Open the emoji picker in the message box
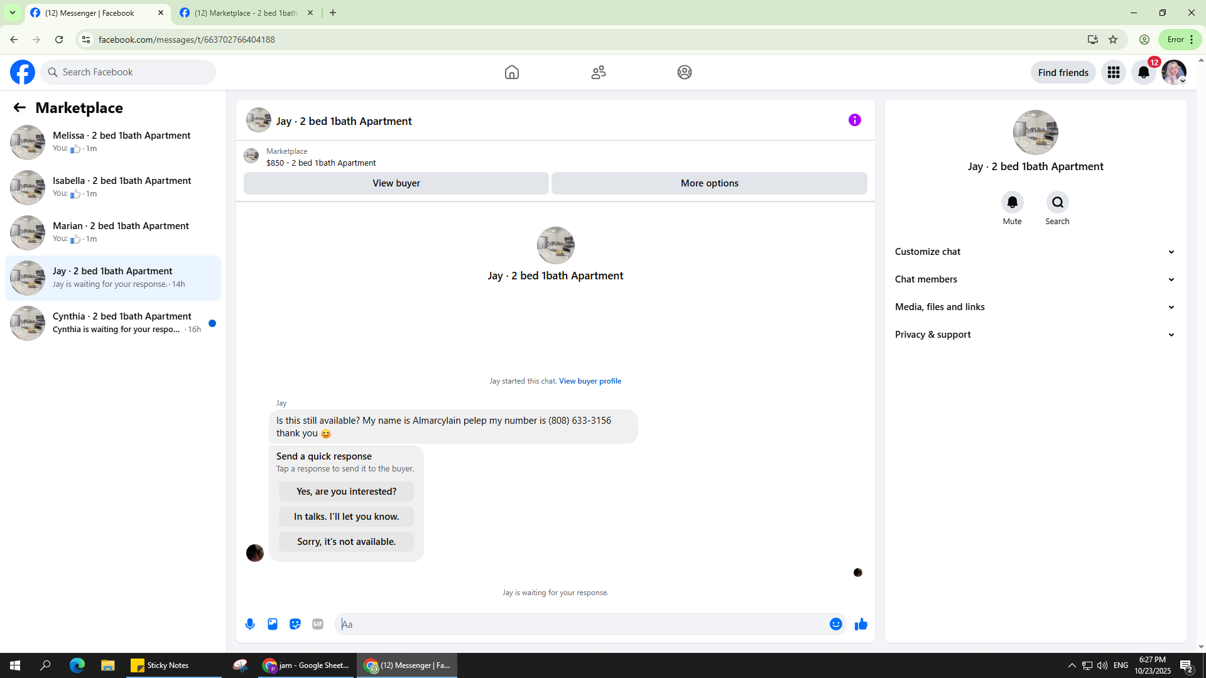The width and height of the screenshot is (1206, 678). pos(835,624)
